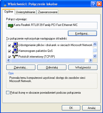
Task: Click the component list scroll up arrow
Action: (x=95, y=44)
